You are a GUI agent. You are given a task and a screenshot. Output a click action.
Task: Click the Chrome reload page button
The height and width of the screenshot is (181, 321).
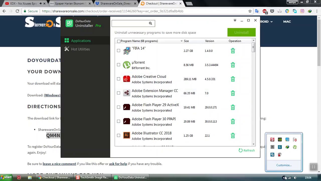[17, 11]
